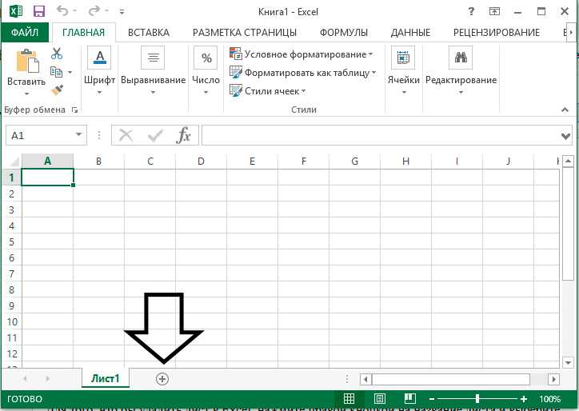
Task: Select column D header
Action: 201,161
